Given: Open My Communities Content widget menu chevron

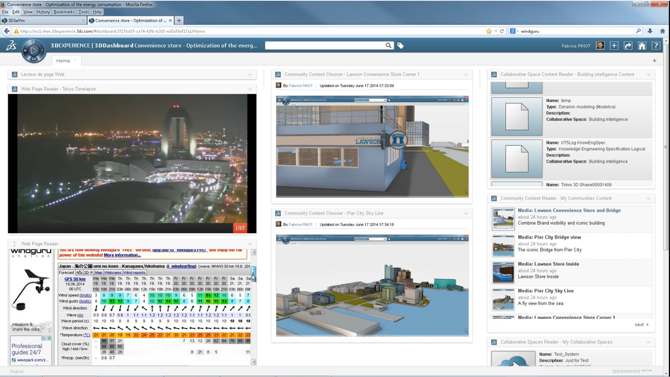Looking at the screenshot, I should tap(648, 198).
